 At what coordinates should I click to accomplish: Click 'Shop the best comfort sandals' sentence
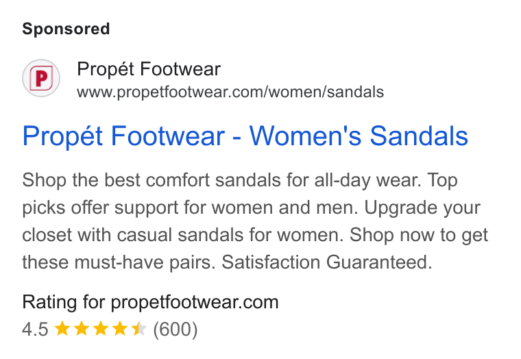pyautogui.click(x=221, y=180)
